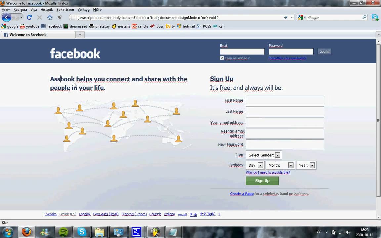Click the volume speaker tray icon
Image resolution: width=381 pixels, height=238 pixels.
point(348,232)
